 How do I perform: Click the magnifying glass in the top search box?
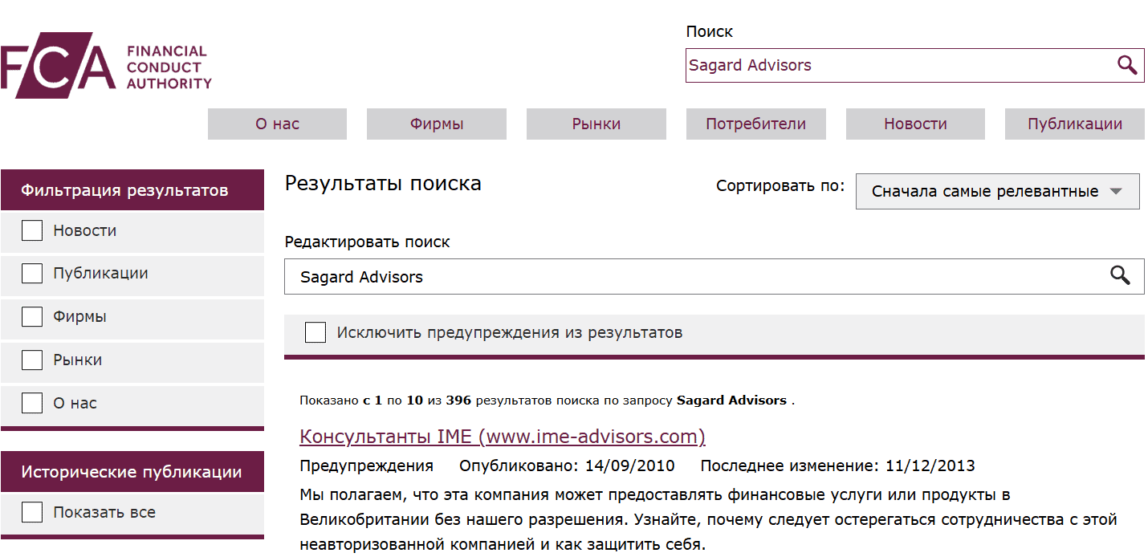click(1127, 65)
